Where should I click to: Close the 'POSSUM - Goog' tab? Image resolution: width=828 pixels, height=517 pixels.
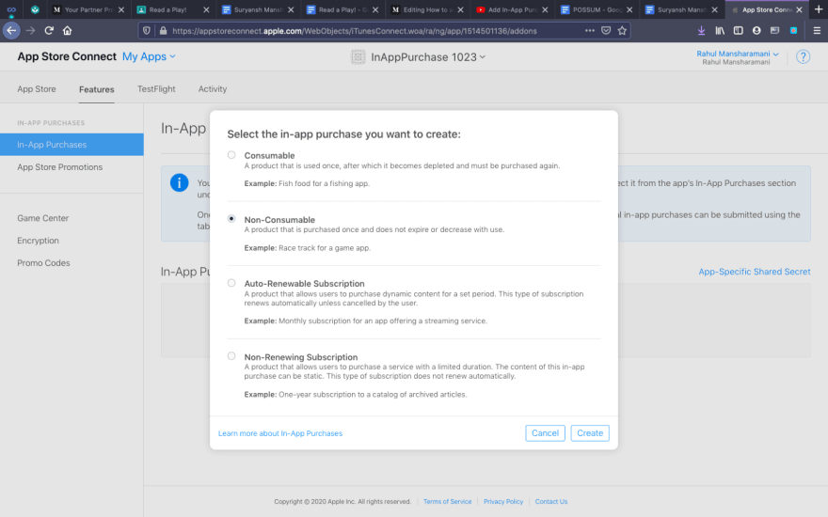pos(629,9)
